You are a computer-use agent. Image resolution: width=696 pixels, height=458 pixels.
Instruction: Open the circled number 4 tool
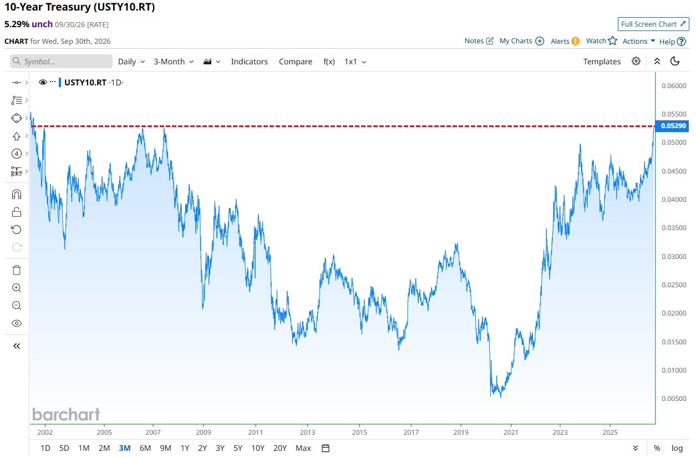coord(17,154)
